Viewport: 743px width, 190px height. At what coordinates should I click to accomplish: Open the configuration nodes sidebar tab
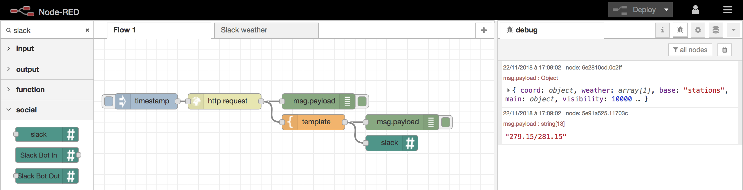pyautogui.click(x=698, y=30)
